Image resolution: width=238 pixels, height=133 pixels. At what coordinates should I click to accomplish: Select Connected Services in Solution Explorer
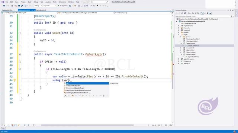coord(190,24)
